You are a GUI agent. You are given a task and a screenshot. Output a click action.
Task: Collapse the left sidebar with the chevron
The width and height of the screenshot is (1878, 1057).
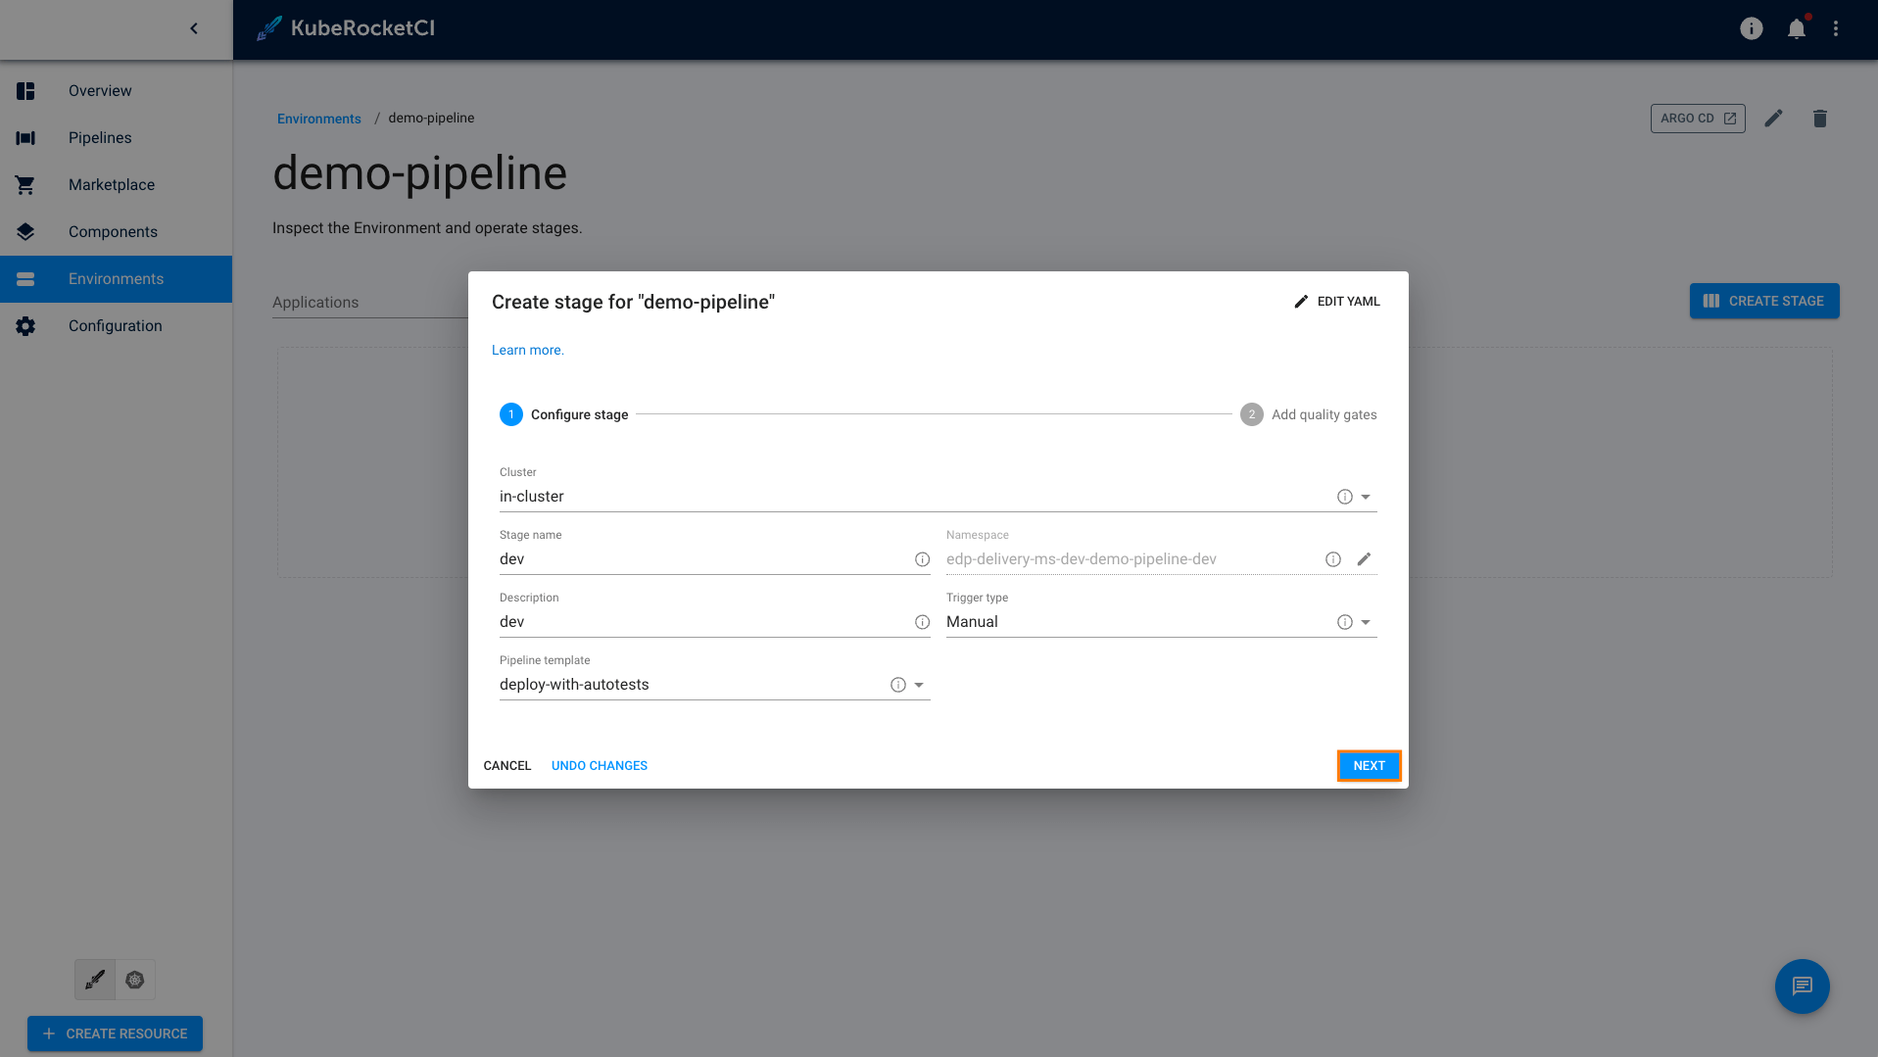[x=193, y=28]
